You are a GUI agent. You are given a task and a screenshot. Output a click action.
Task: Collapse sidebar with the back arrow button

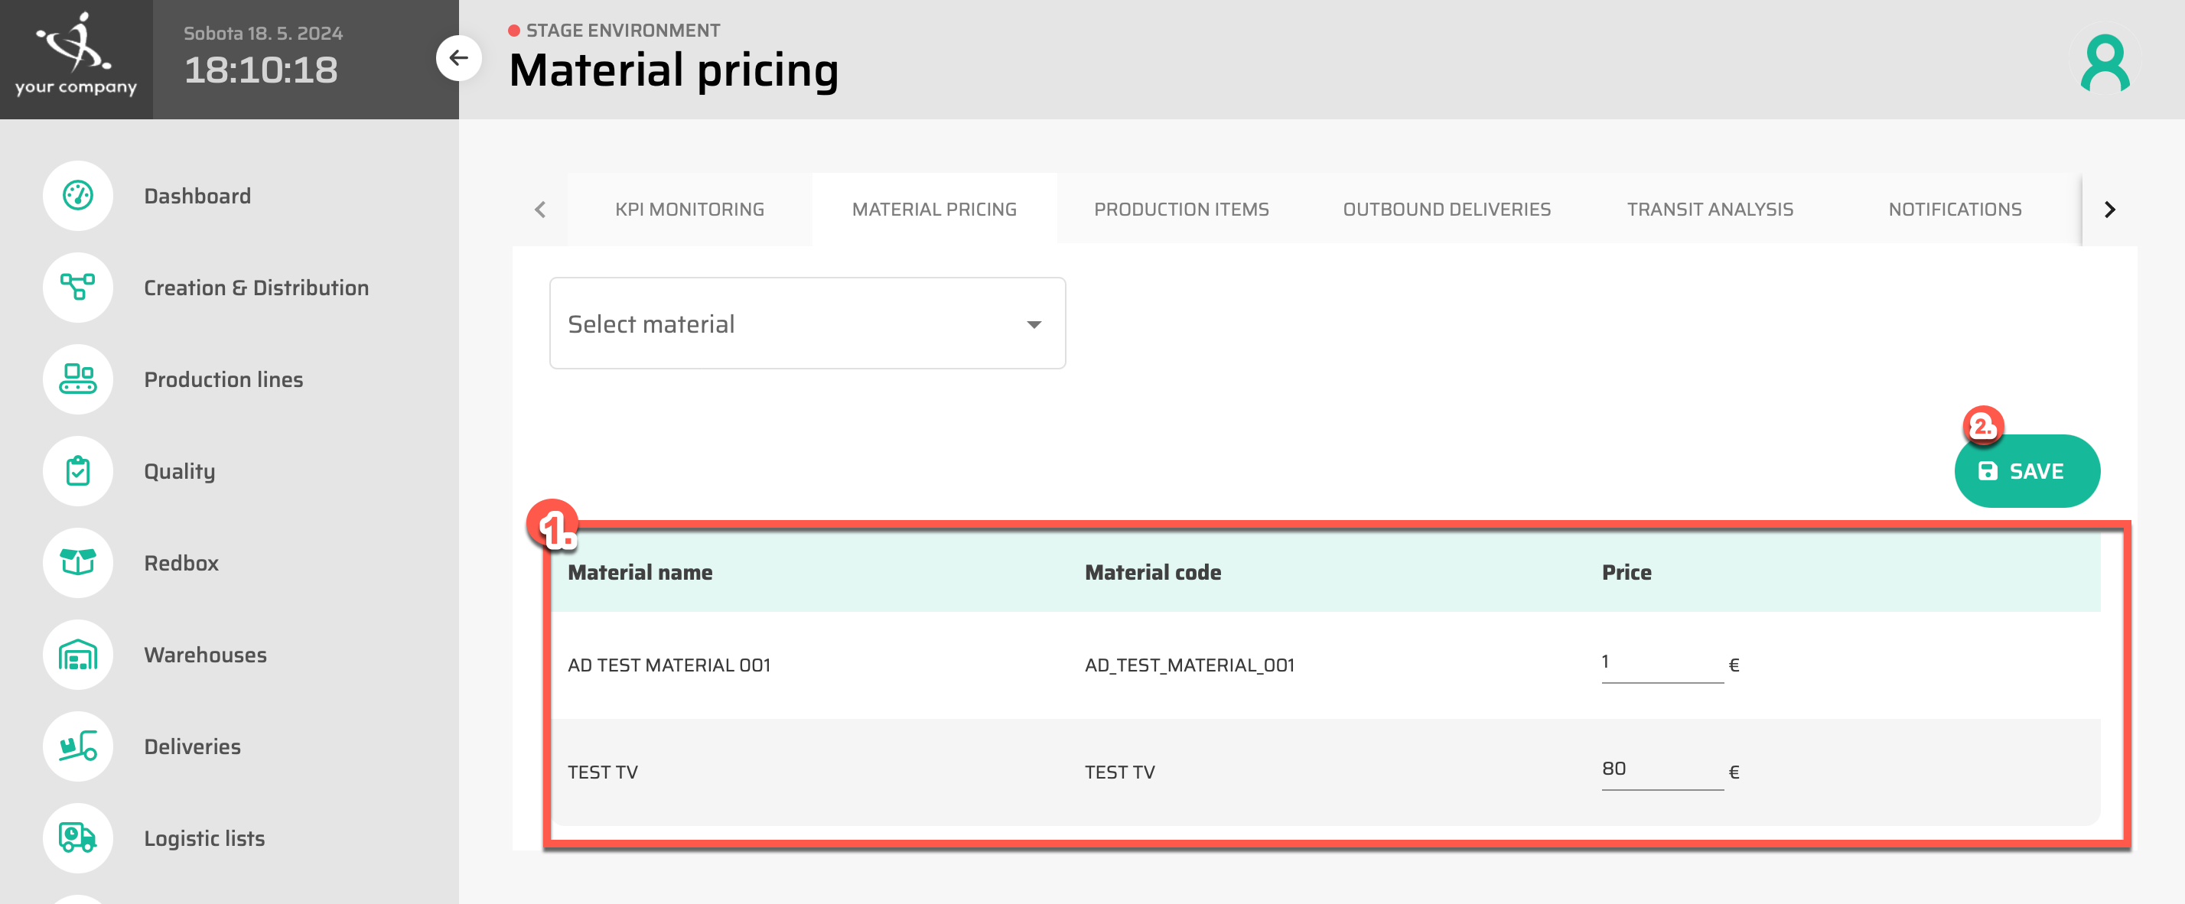458,57
